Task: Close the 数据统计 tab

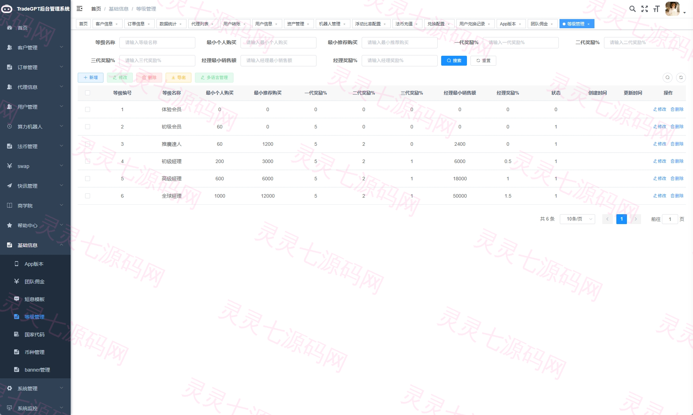Action: 180,24
